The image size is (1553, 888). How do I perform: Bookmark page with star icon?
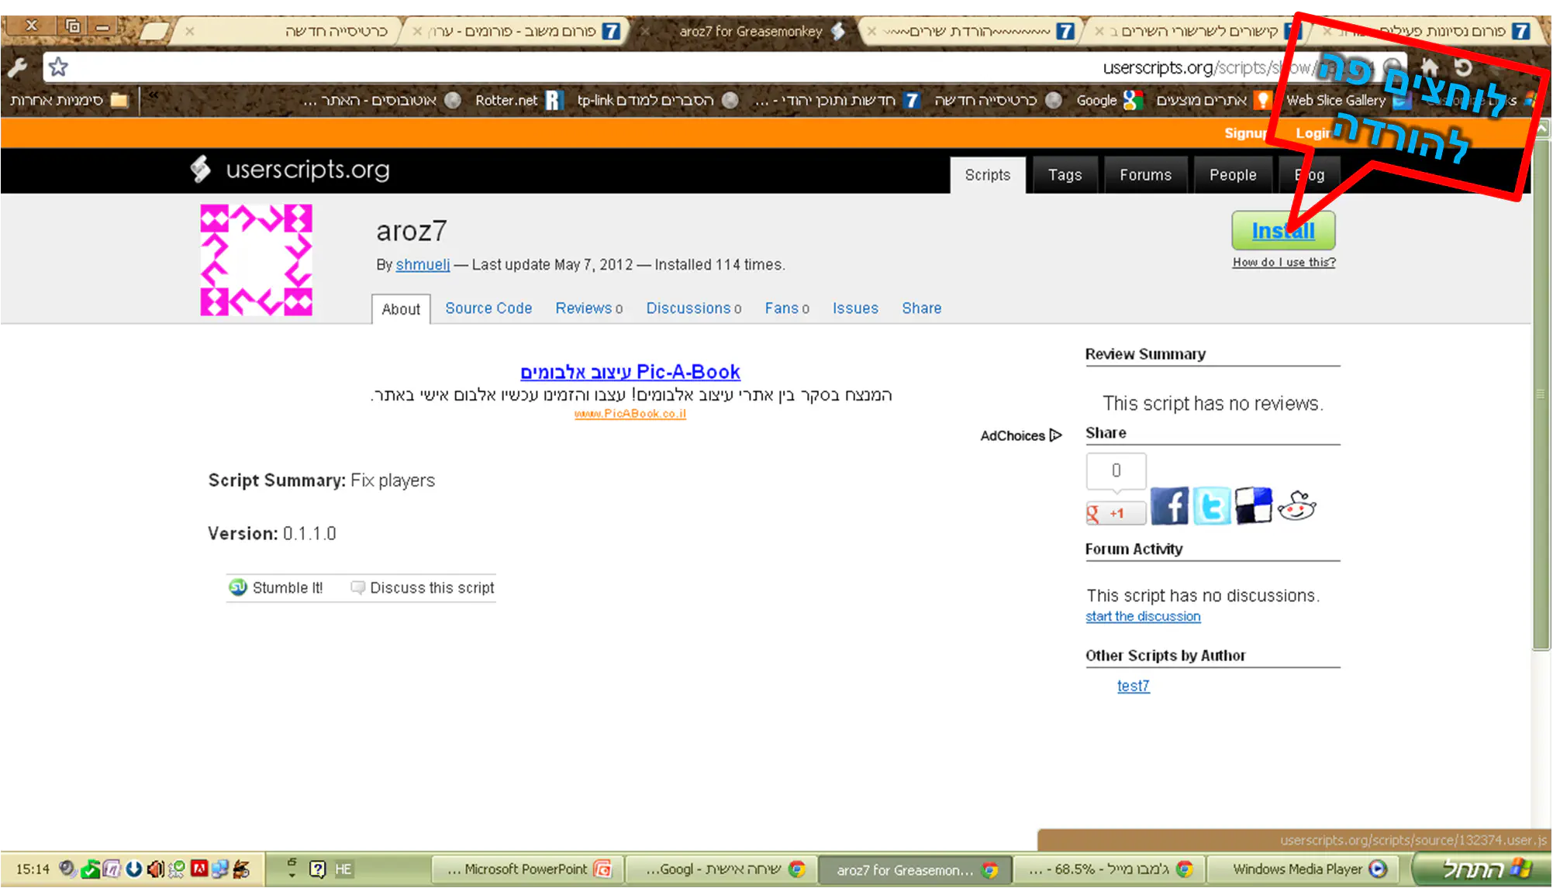(x=58, y=67)
